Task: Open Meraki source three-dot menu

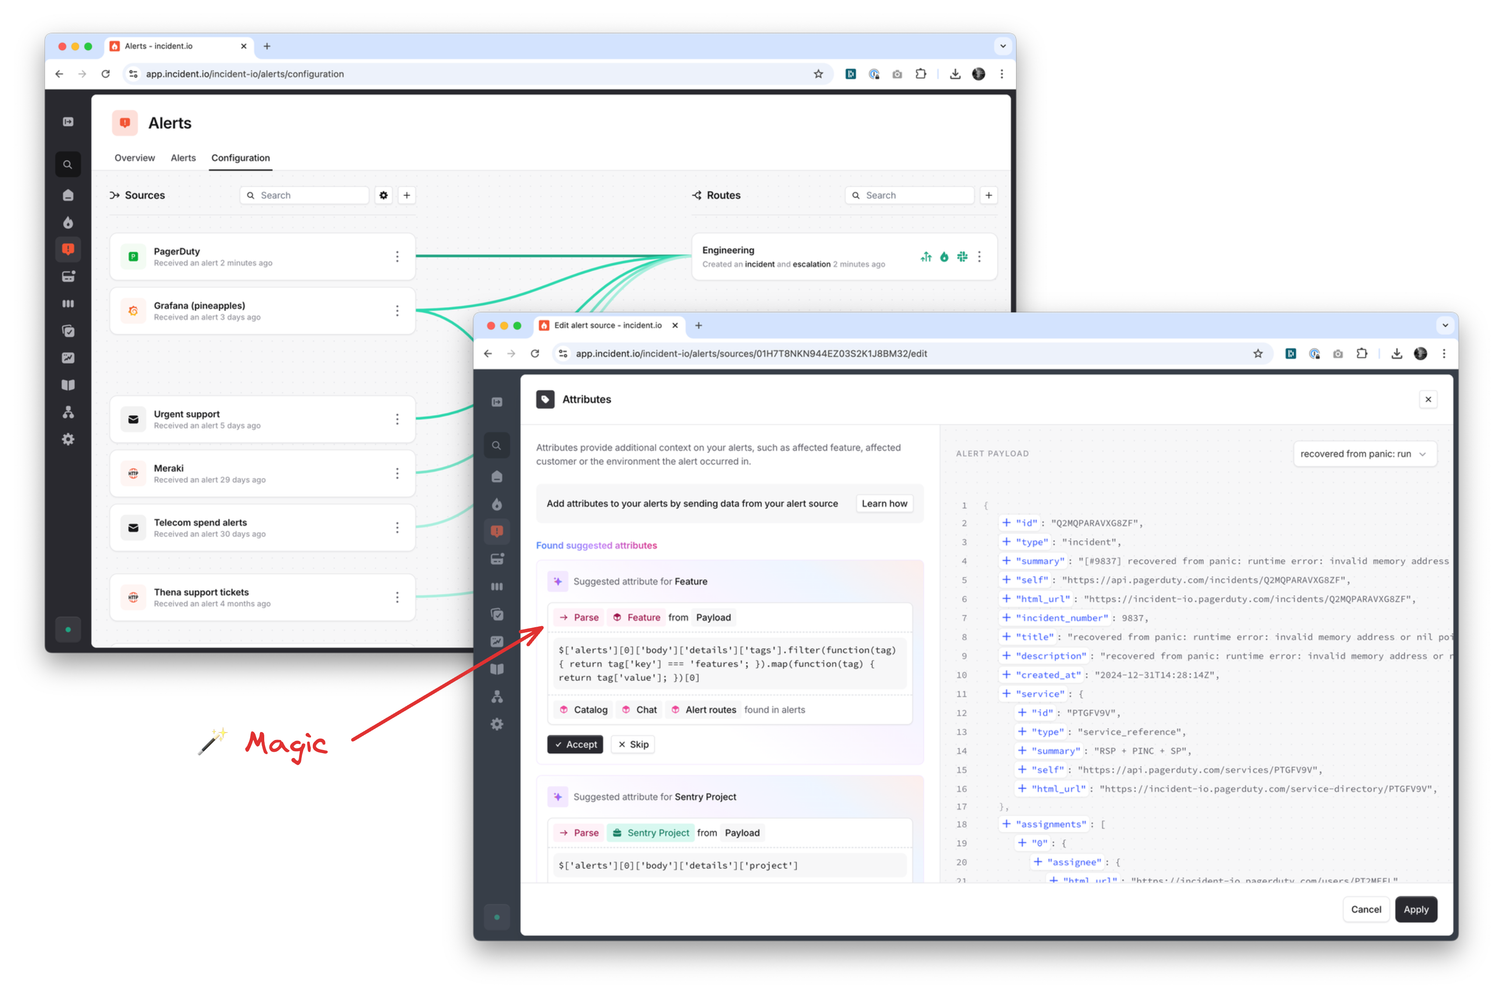Action: (x=397, y=473)
